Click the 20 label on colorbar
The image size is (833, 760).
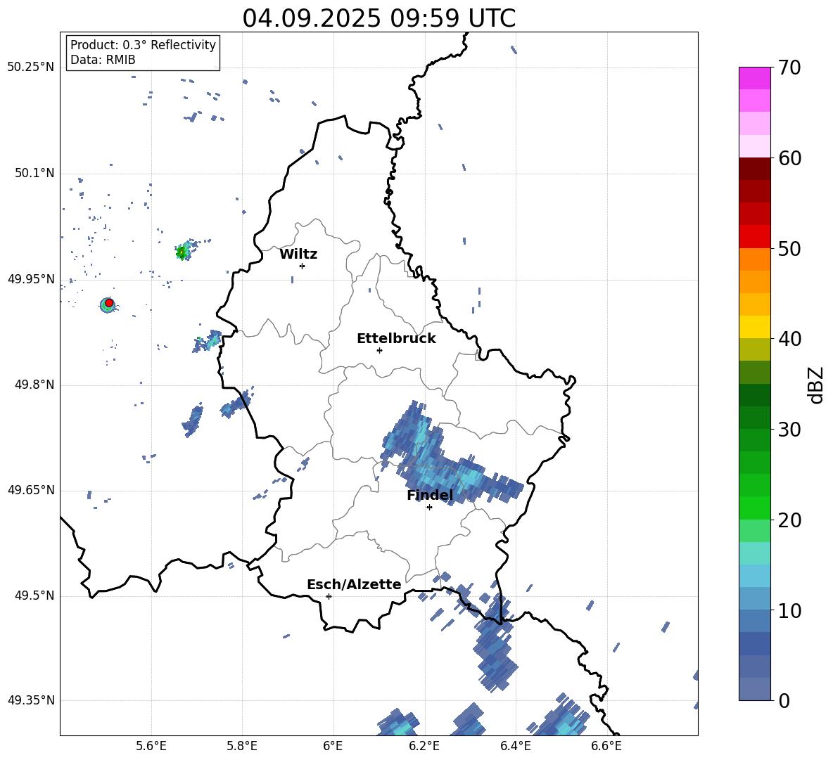coord(789,520)
